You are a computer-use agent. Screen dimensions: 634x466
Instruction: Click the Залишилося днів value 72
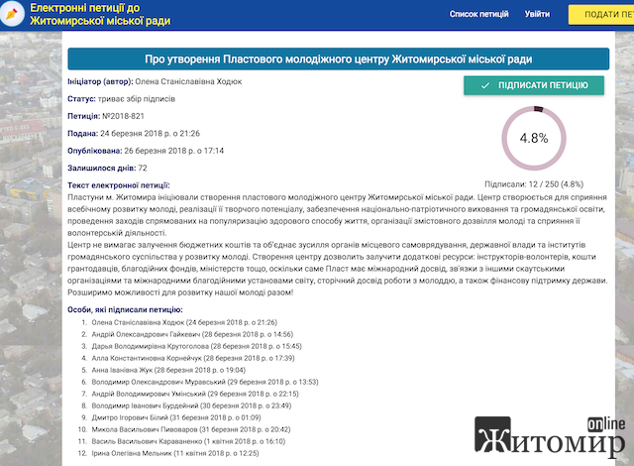(143, 168)
